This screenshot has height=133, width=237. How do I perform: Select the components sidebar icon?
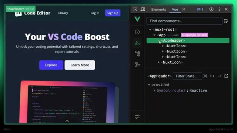coord(137,43)
